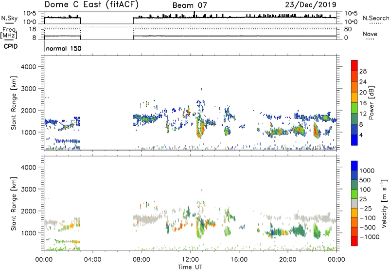Click the "28" label on the power color bar
389x270 pixels.
click(x=363, y=71)
